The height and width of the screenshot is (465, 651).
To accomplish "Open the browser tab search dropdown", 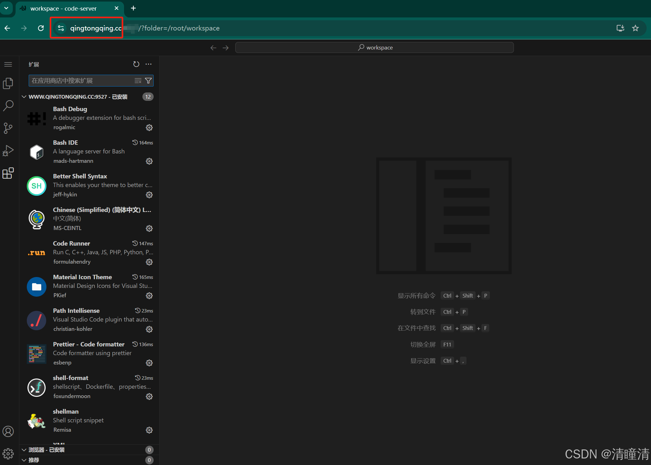I will pos(6,8).
